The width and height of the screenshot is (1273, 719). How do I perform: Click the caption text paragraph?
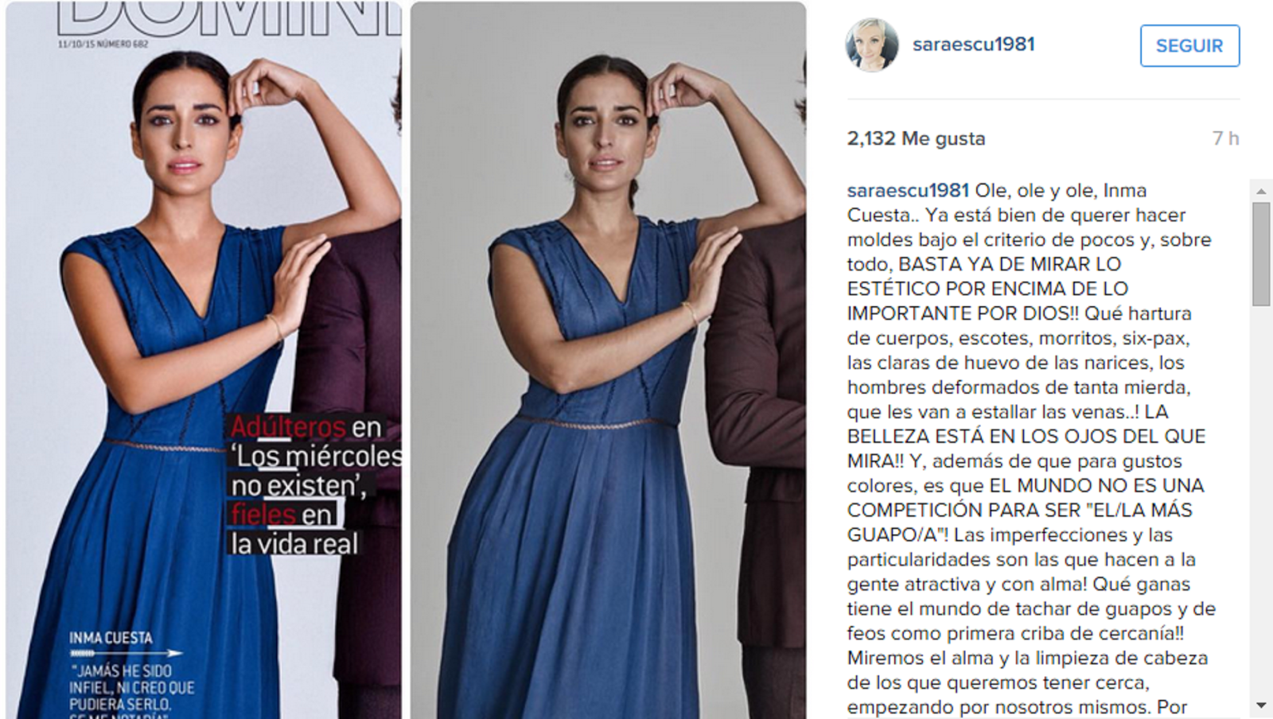(x=1031, y=449)
